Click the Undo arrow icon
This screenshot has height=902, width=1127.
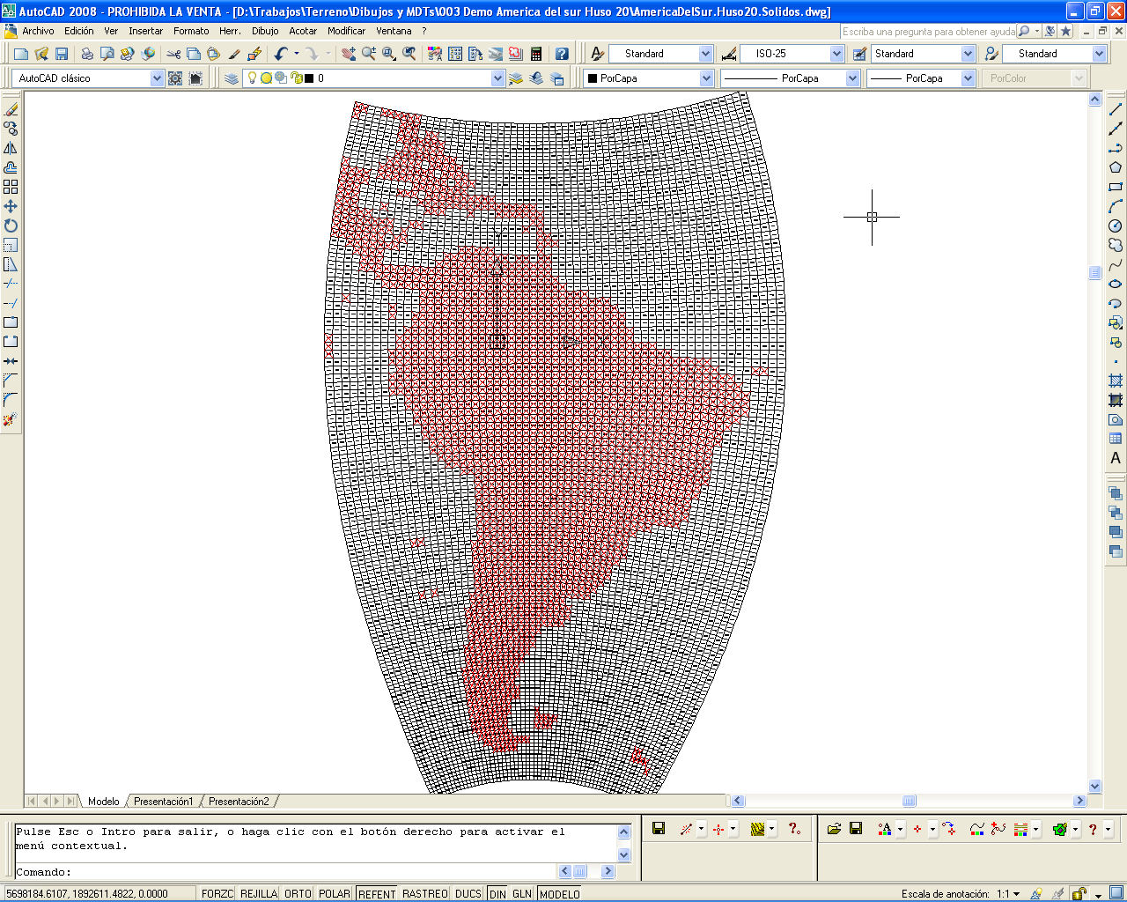[281, 54]
